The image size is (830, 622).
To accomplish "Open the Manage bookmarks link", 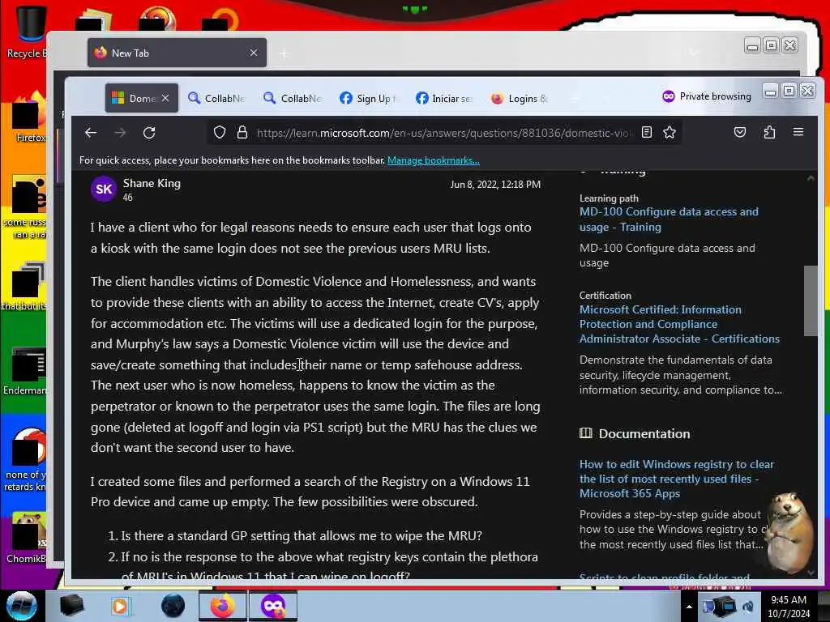I will click(433, 160).
